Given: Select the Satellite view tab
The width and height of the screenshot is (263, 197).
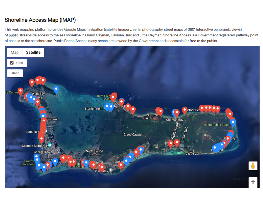Looking at the screenshot, I should (x=33, y=53).
